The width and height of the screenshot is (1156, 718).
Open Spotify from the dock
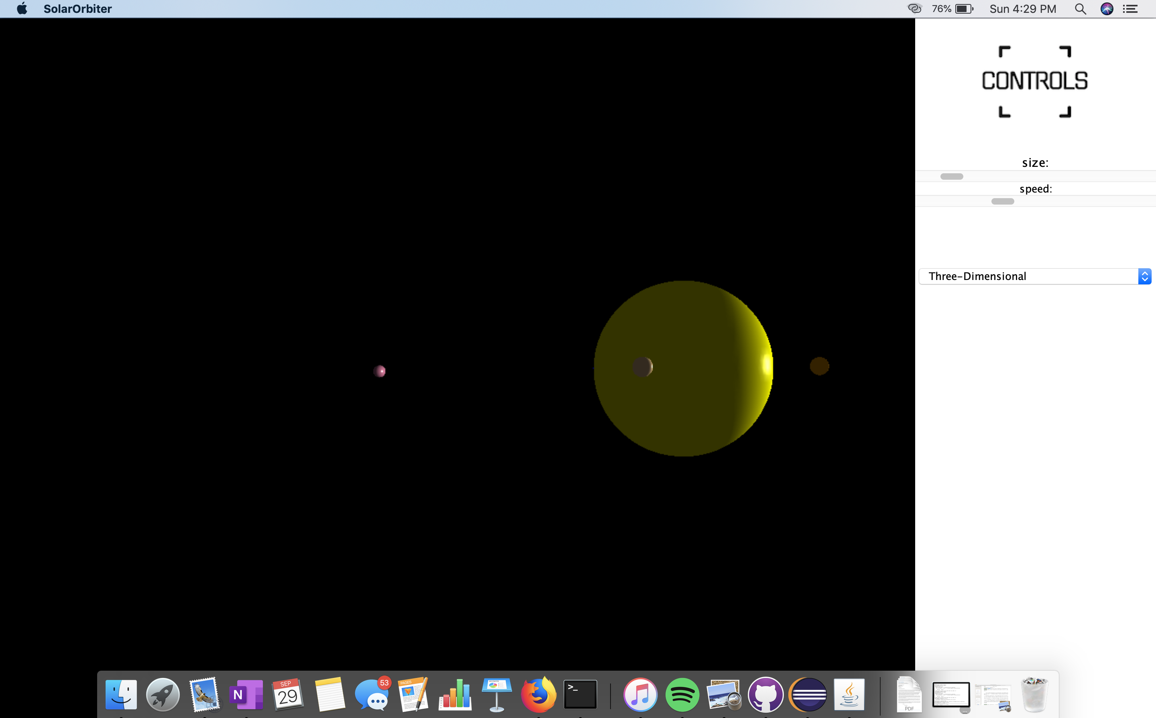coord(682,694)
